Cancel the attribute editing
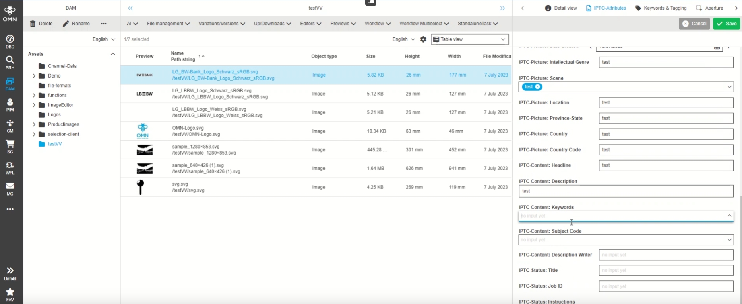The width and height of the screenshot is (742, 304). 694,24
